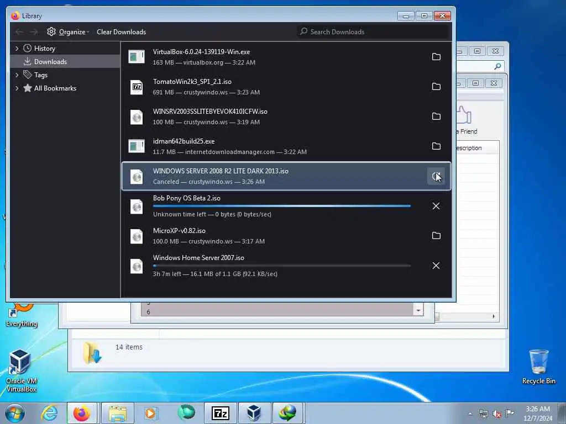Viewport: 566px width, 424px height.
Task: Expand the History tree item
Action: tap(17, 49)
